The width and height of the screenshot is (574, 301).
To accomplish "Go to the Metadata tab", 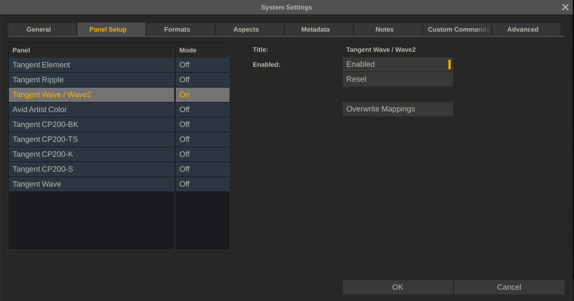I will click(x=319, y=29).
